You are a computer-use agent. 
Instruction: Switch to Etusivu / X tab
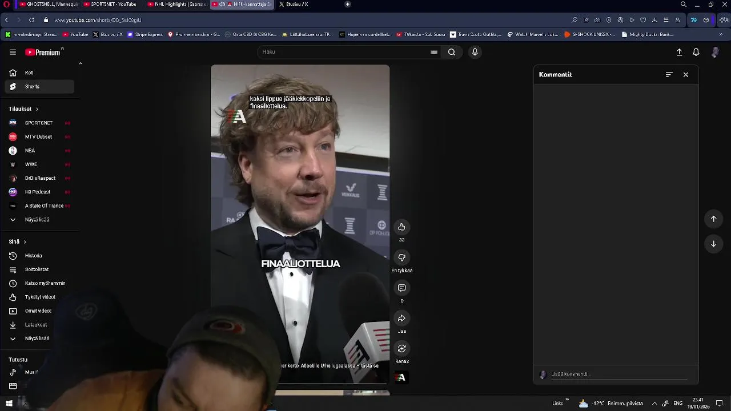[297, 4]
